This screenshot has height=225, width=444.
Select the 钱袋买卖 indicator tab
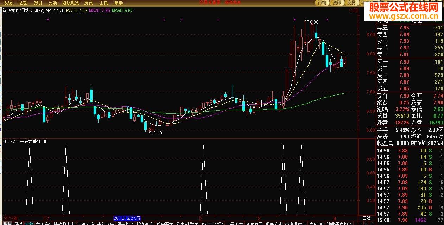165,223
